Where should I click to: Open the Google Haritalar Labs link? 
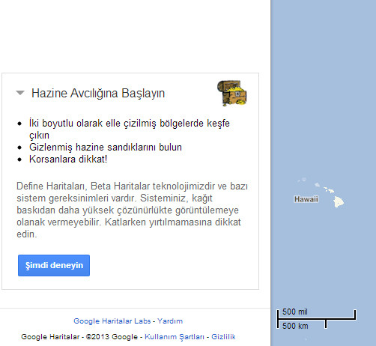coord(112,321)
